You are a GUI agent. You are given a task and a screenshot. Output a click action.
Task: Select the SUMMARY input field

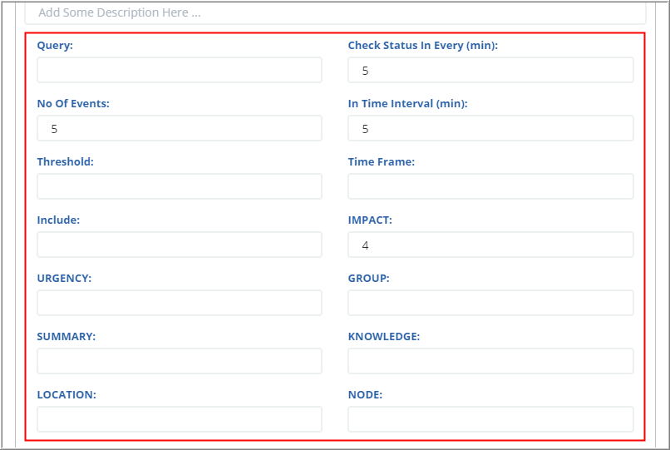click(180, 361)
